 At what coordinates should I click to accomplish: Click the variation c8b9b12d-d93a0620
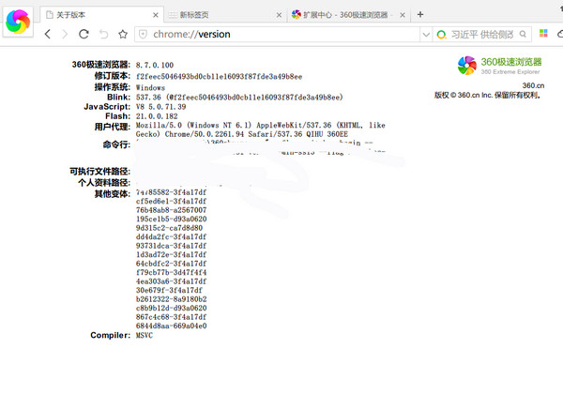(172, 309)
